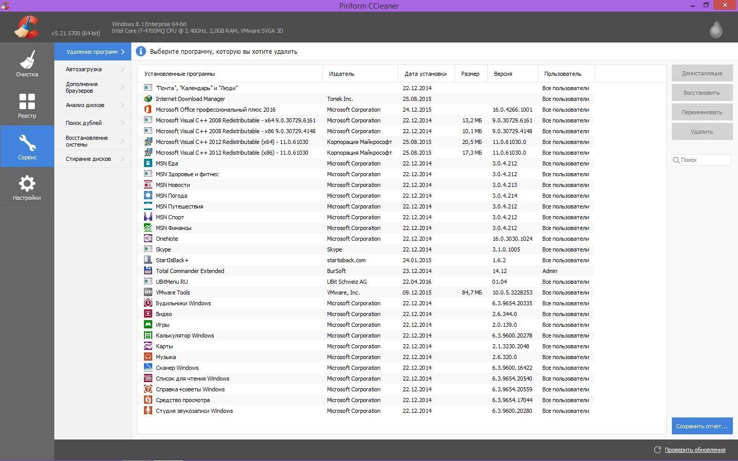Click the Total Commander Extended icon

pyautogui.click(x=148, y=271)
